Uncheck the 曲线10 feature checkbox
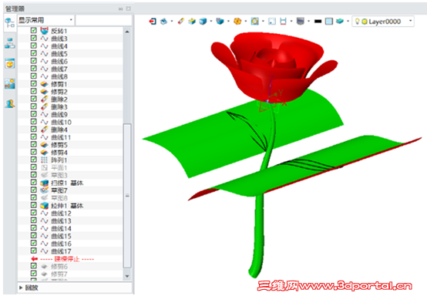 (x=33, y=122)
